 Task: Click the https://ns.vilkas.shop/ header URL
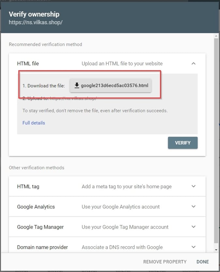click(36, 22)
